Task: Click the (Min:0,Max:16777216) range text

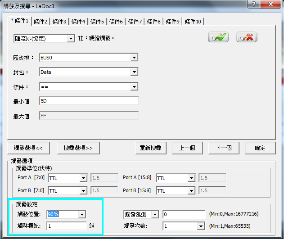Action: click(234, 214)
